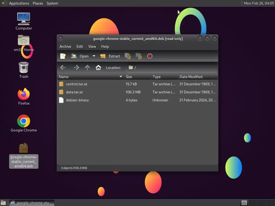This screenshot has width=275, height=206.
Task: Click the Add files to archive icon
Action: pos(128,56)
